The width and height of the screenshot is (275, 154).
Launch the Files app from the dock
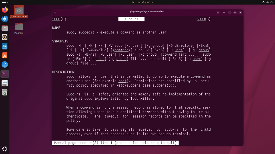5,28
